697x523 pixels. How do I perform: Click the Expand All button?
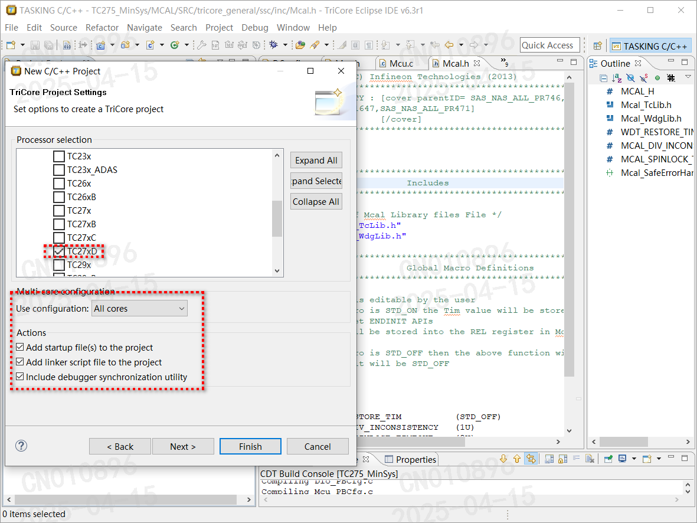(316, 161)
